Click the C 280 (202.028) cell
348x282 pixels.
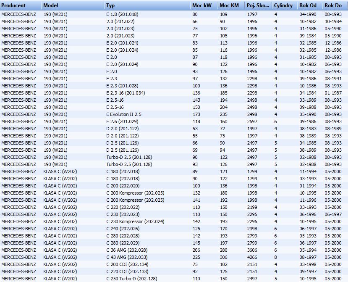(x=123, y=236)
